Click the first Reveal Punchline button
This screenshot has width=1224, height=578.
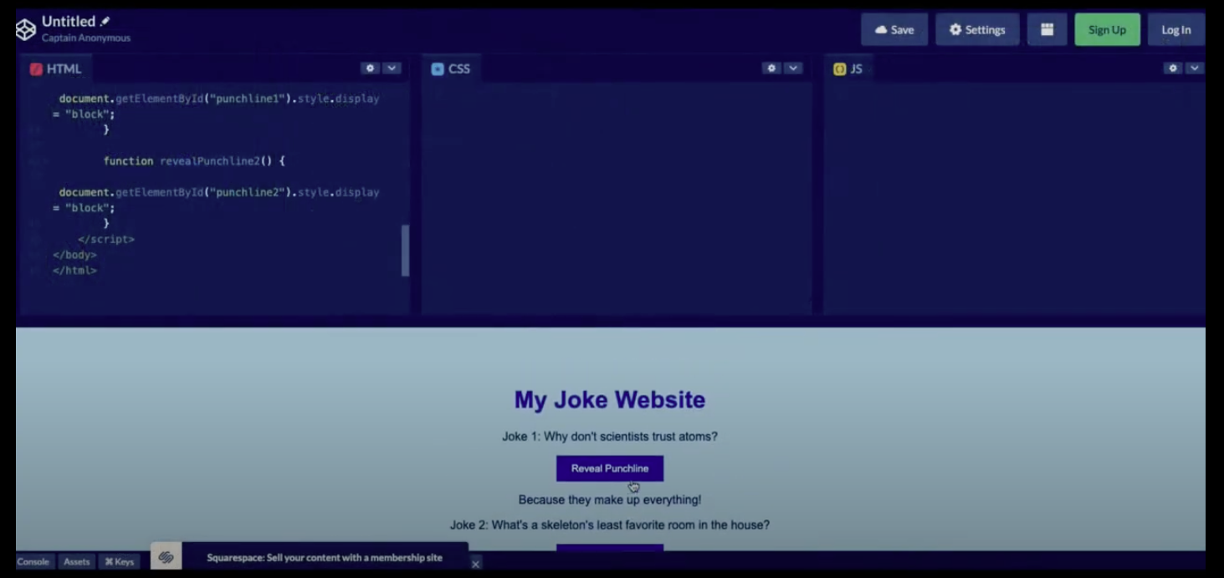pos(610,469)
